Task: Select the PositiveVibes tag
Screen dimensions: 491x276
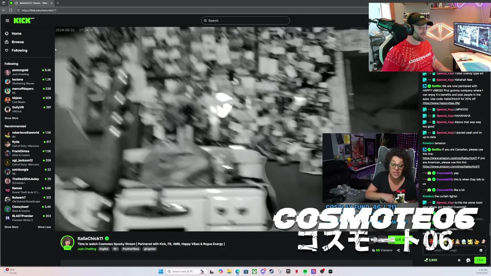Action: [131, 249]
